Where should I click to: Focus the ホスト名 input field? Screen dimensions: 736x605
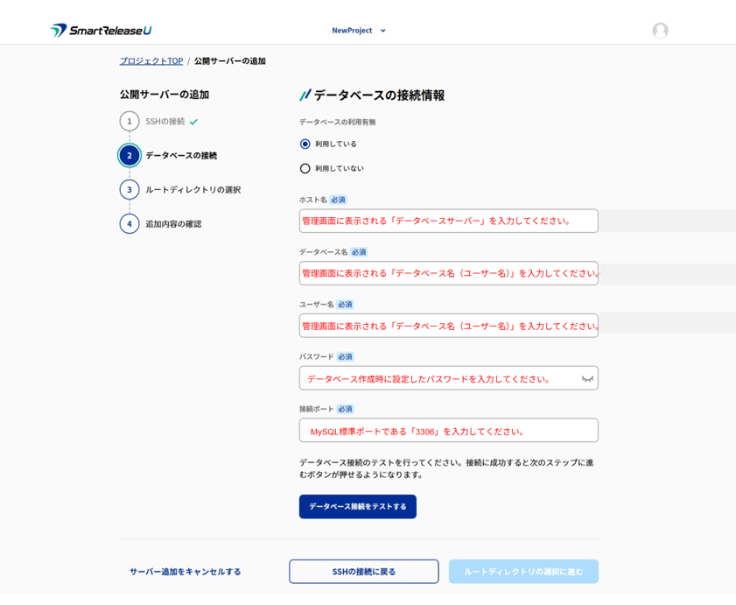point(448,221)
